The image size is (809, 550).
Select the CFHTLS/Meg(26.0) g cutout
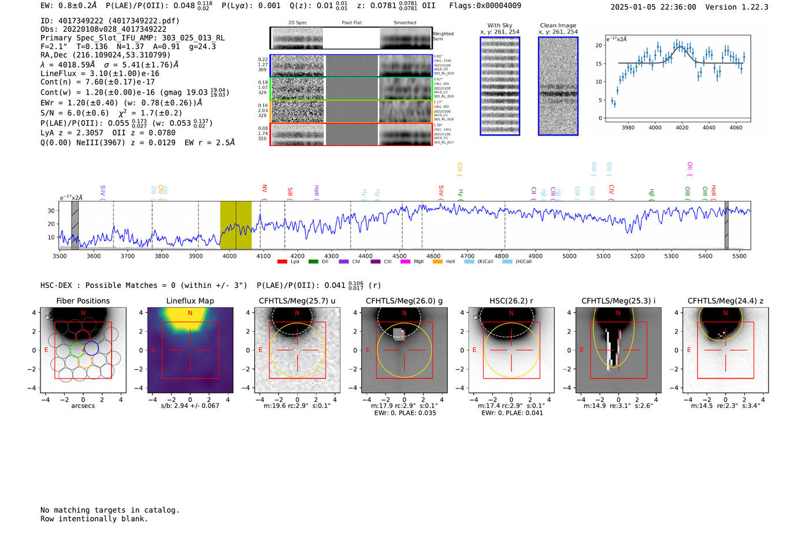point(404,350)
